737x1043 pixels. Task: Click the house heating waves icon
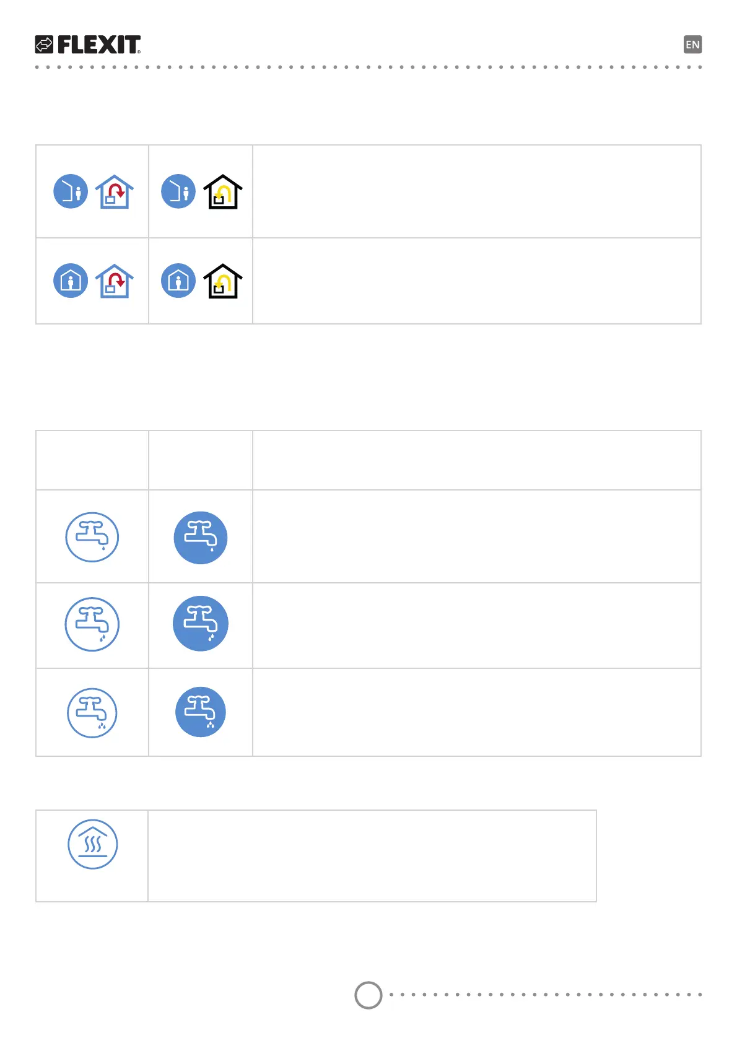click(92, 844)
